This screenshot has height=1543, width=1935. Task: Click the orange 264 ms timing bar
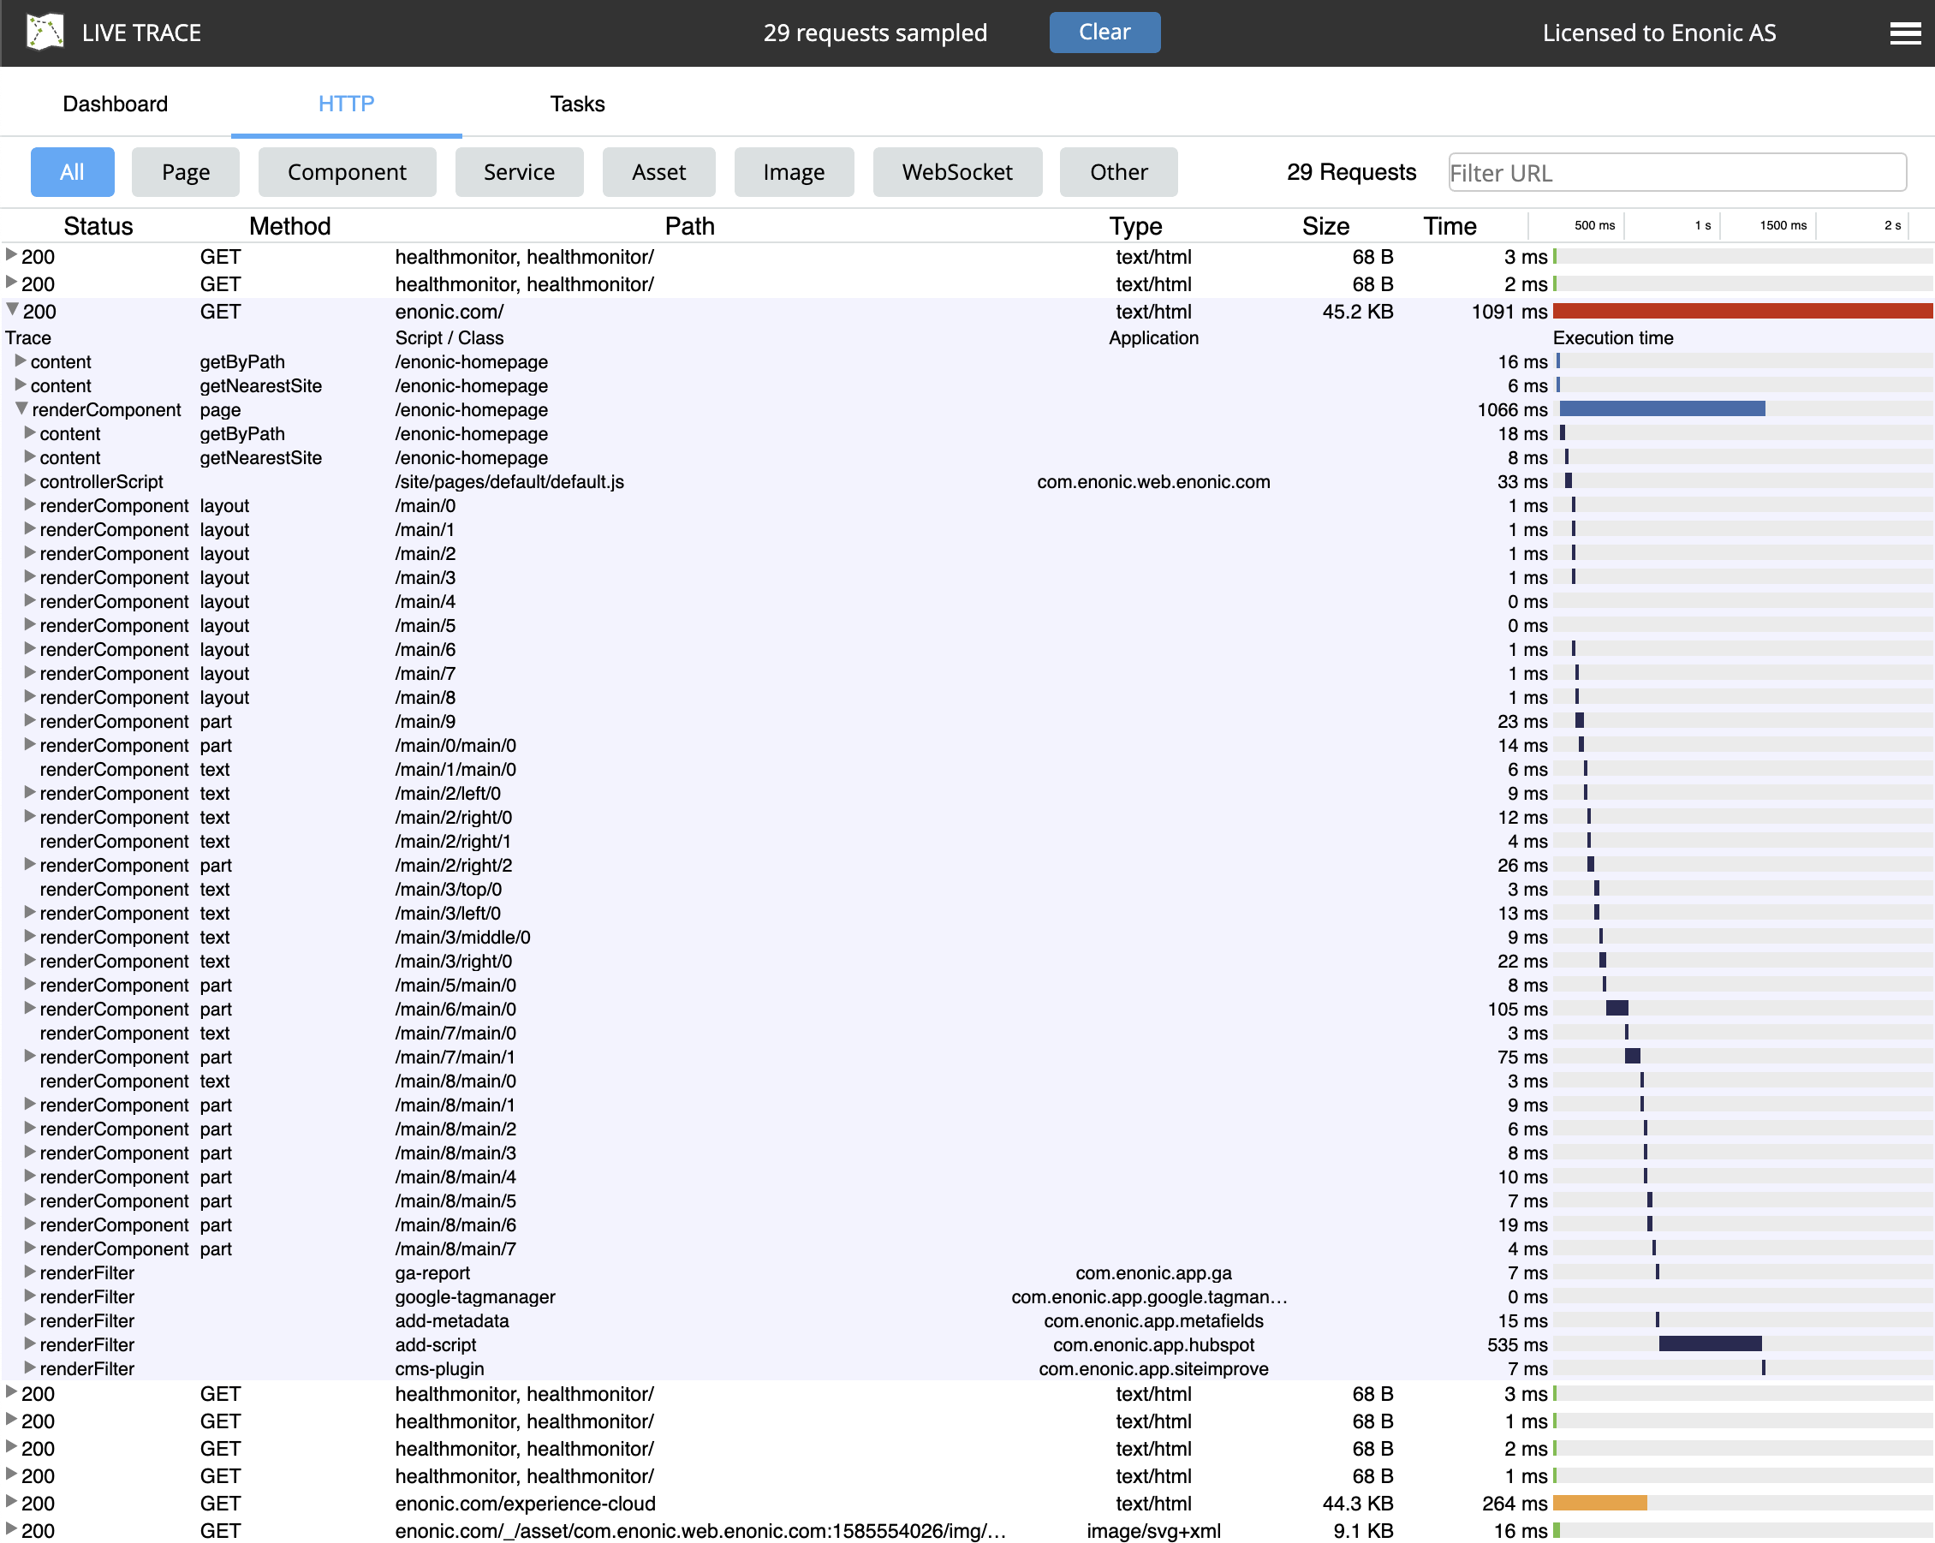(1600, 1504)
